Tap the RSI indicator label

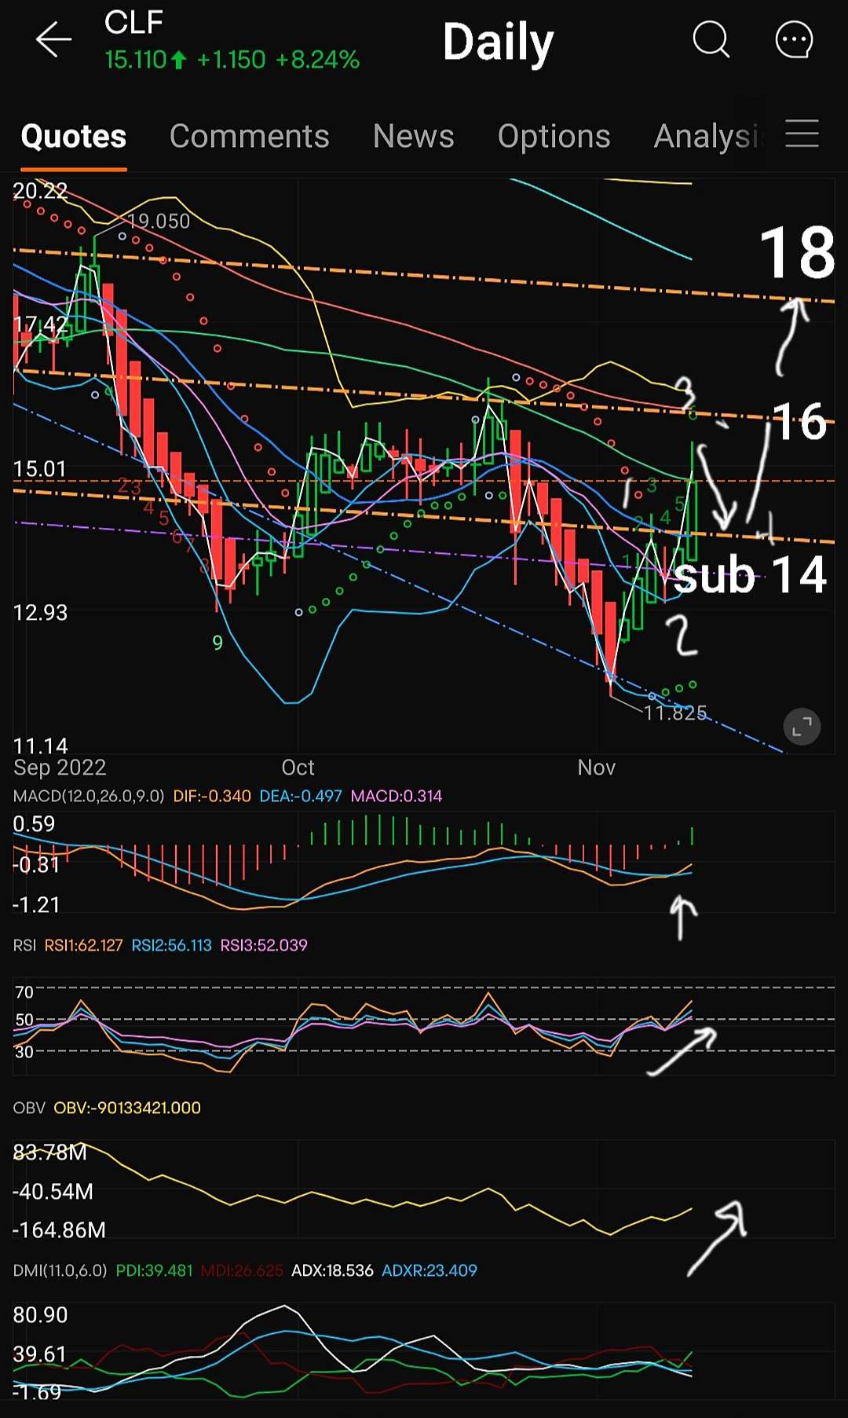point(24,945)
